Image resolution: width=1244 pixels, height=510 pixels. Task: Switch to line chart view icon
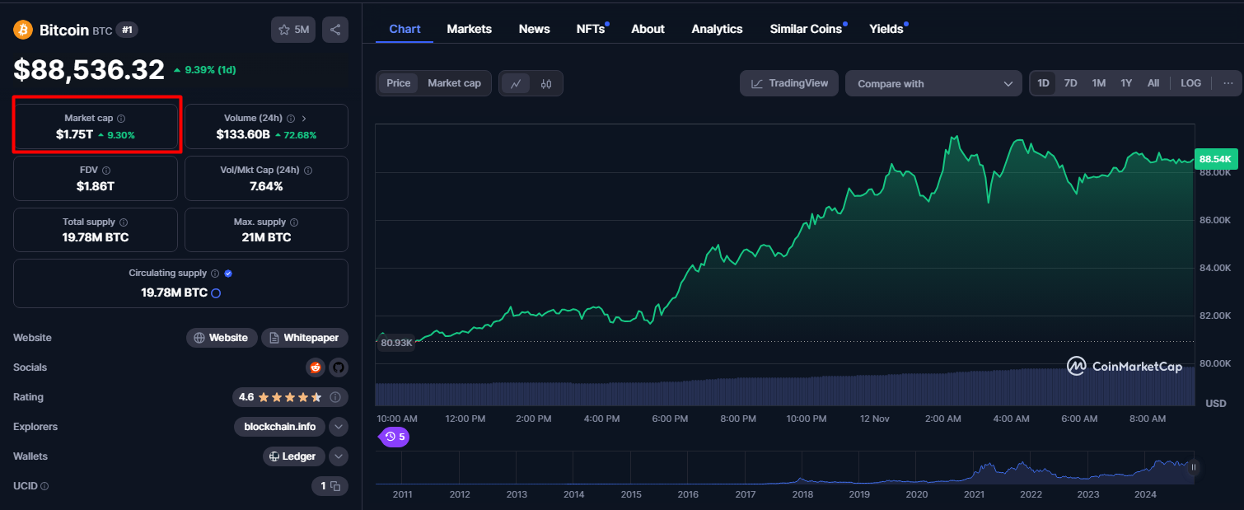point(516,83)
